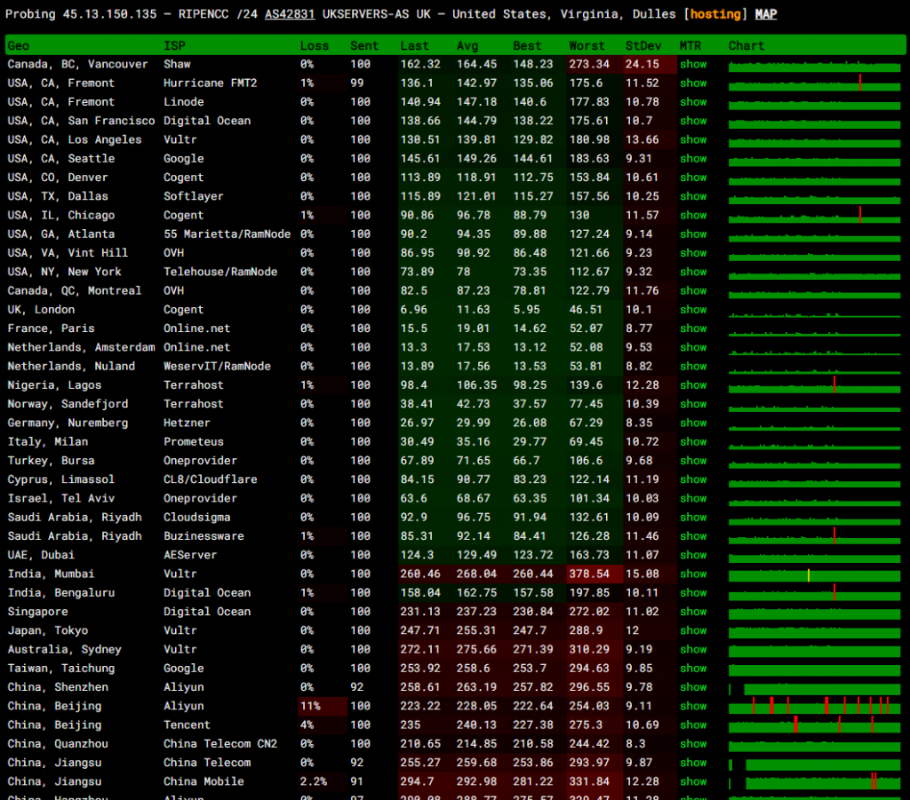Screen dimensions: 910x800
Task: Show MTR for Italy, Milan Prometeus
Action: [x=693, y=442]
